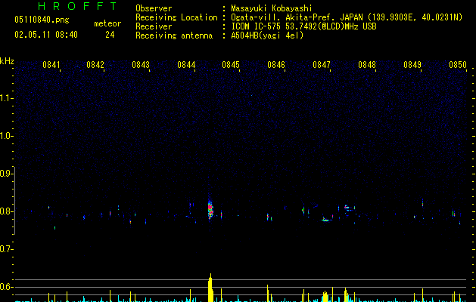Screen dimensions: 476x302
Task: Click the date stamp 02.05.11 08:40
Action: 46,35
